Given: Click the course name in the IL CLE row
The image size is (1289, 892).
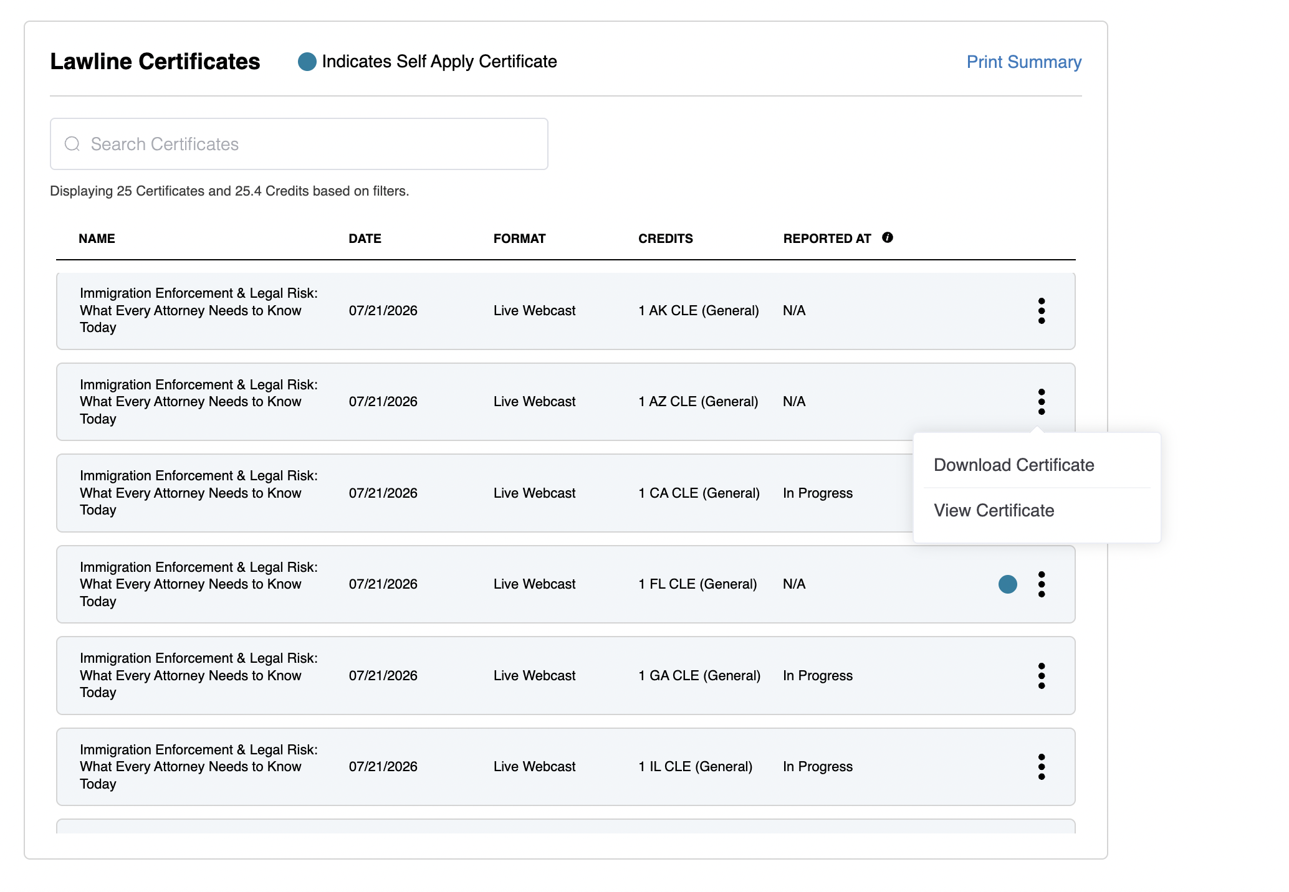Looking at the screenshot, I should (x=199, y=767).
